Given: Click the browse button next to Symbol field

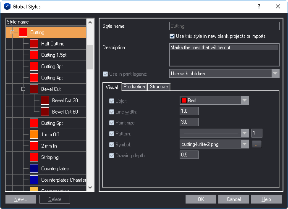Looking at the screenshot, I should click(257, 144).
